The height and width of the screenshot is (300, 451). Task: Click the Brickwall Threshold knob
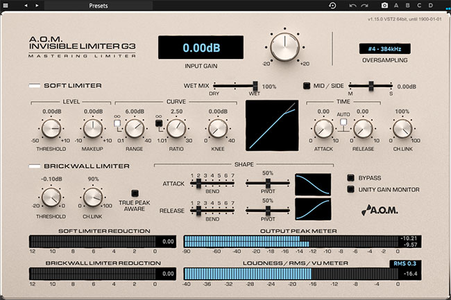[51, 197]
